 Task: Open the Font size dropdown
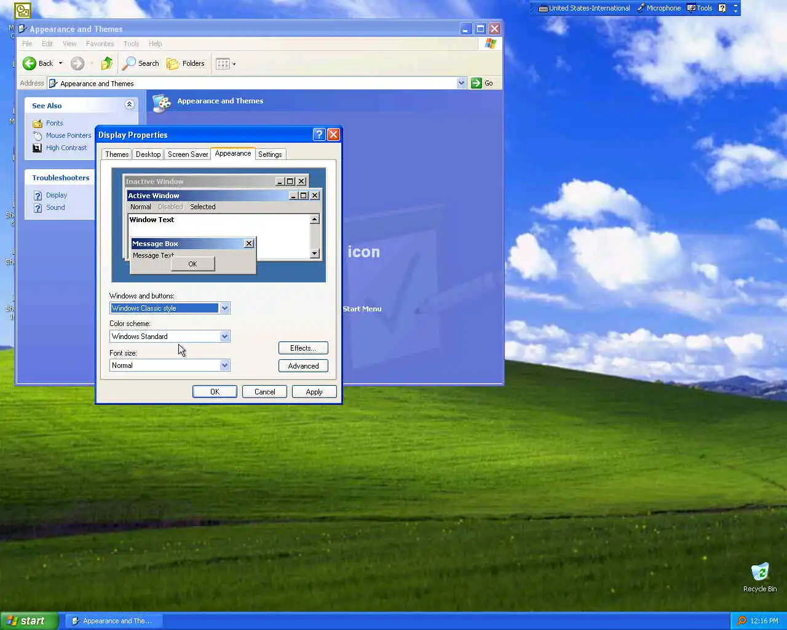click(x=224, y=365)
